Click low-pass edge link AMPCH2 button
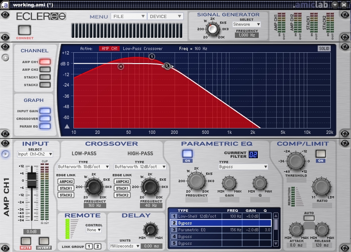Image resolution: width=351 pixels, height=252 pixels. click(66, 182)
